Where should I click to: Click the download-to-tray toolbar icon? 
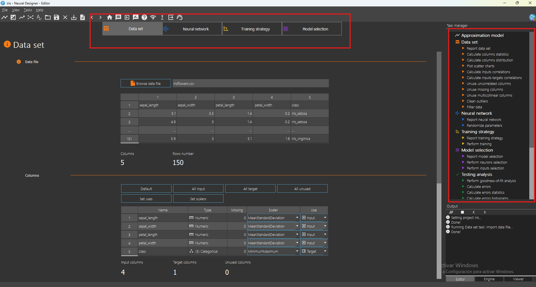point(74,17)
